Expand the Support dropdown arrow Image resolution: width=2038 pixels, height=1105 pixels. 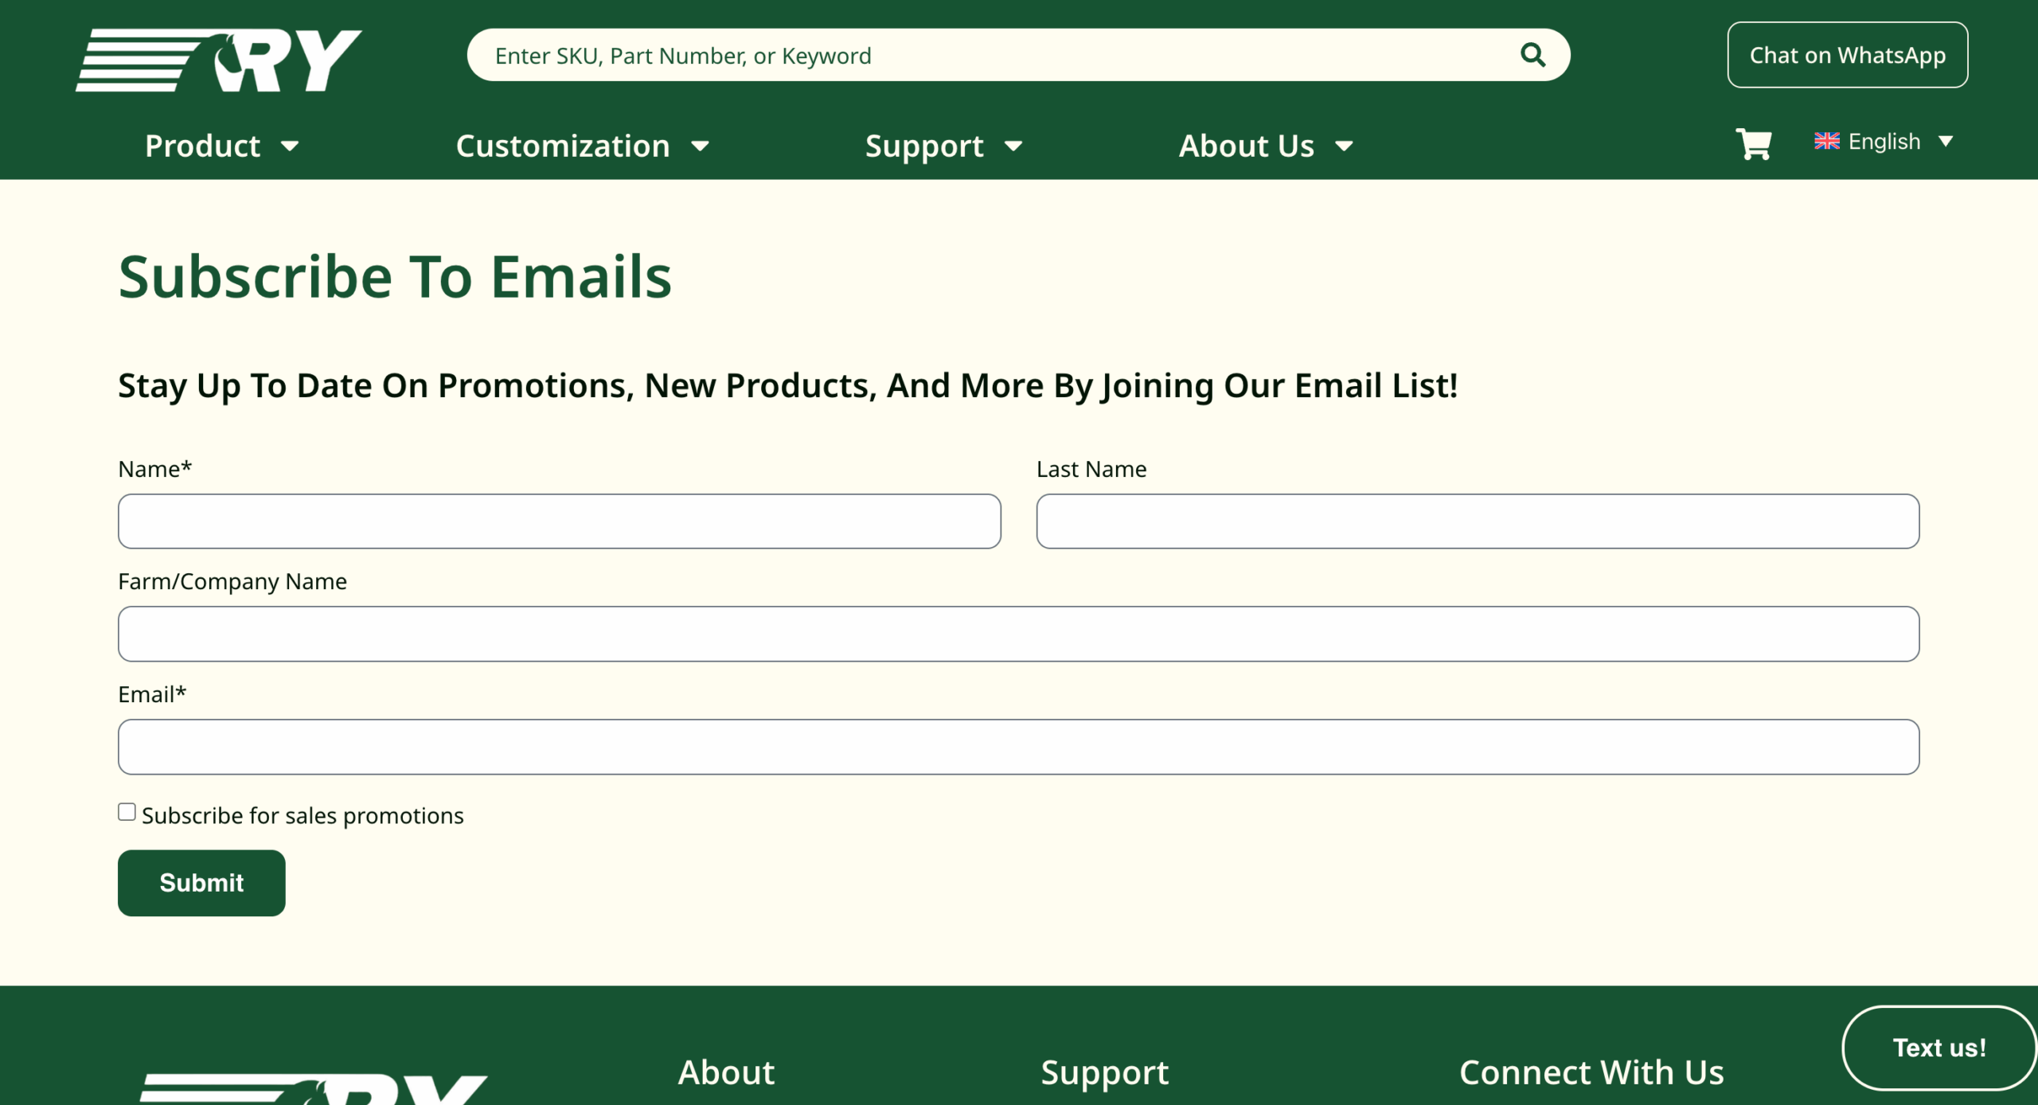coord(1013,146)
